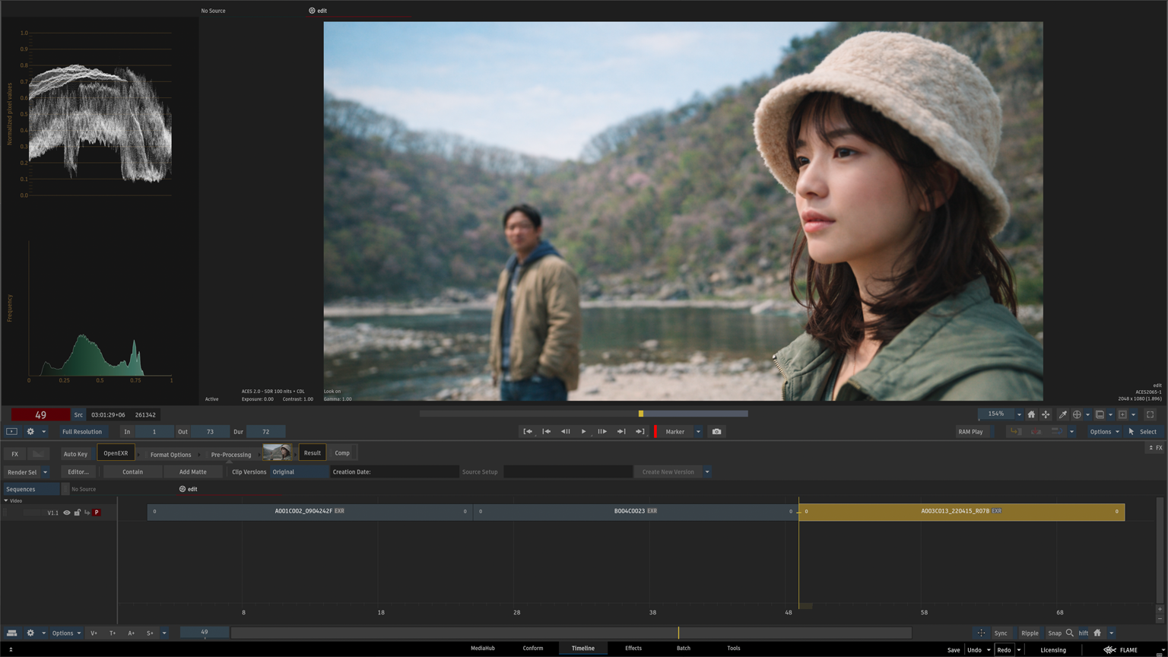The width and height of the screenshot is (1168, 657).
Task: Toggle the Ripple edit mode
Action: point(1030,633)
